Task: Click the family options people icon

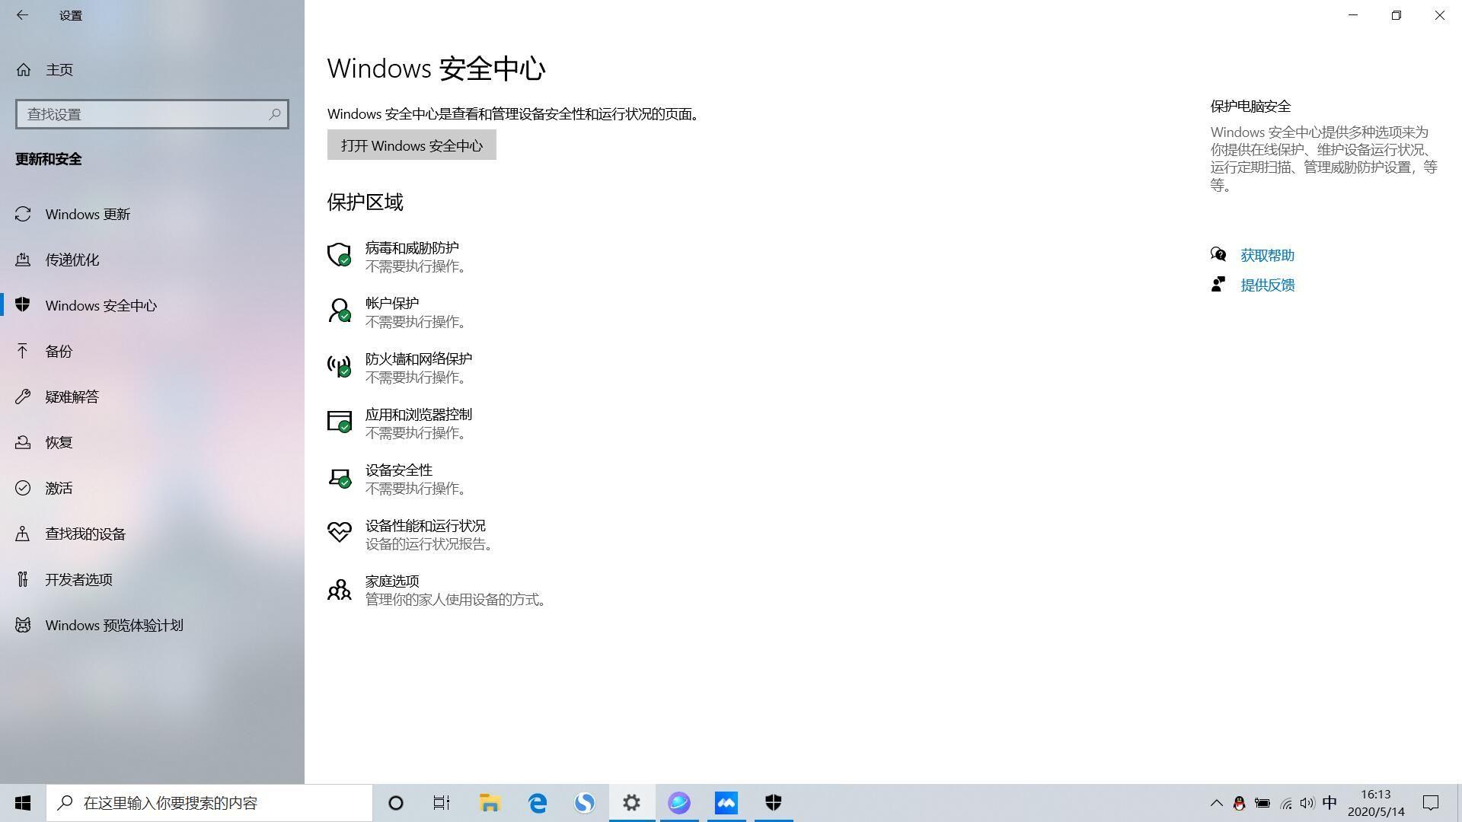Action: tap(339, 588)
